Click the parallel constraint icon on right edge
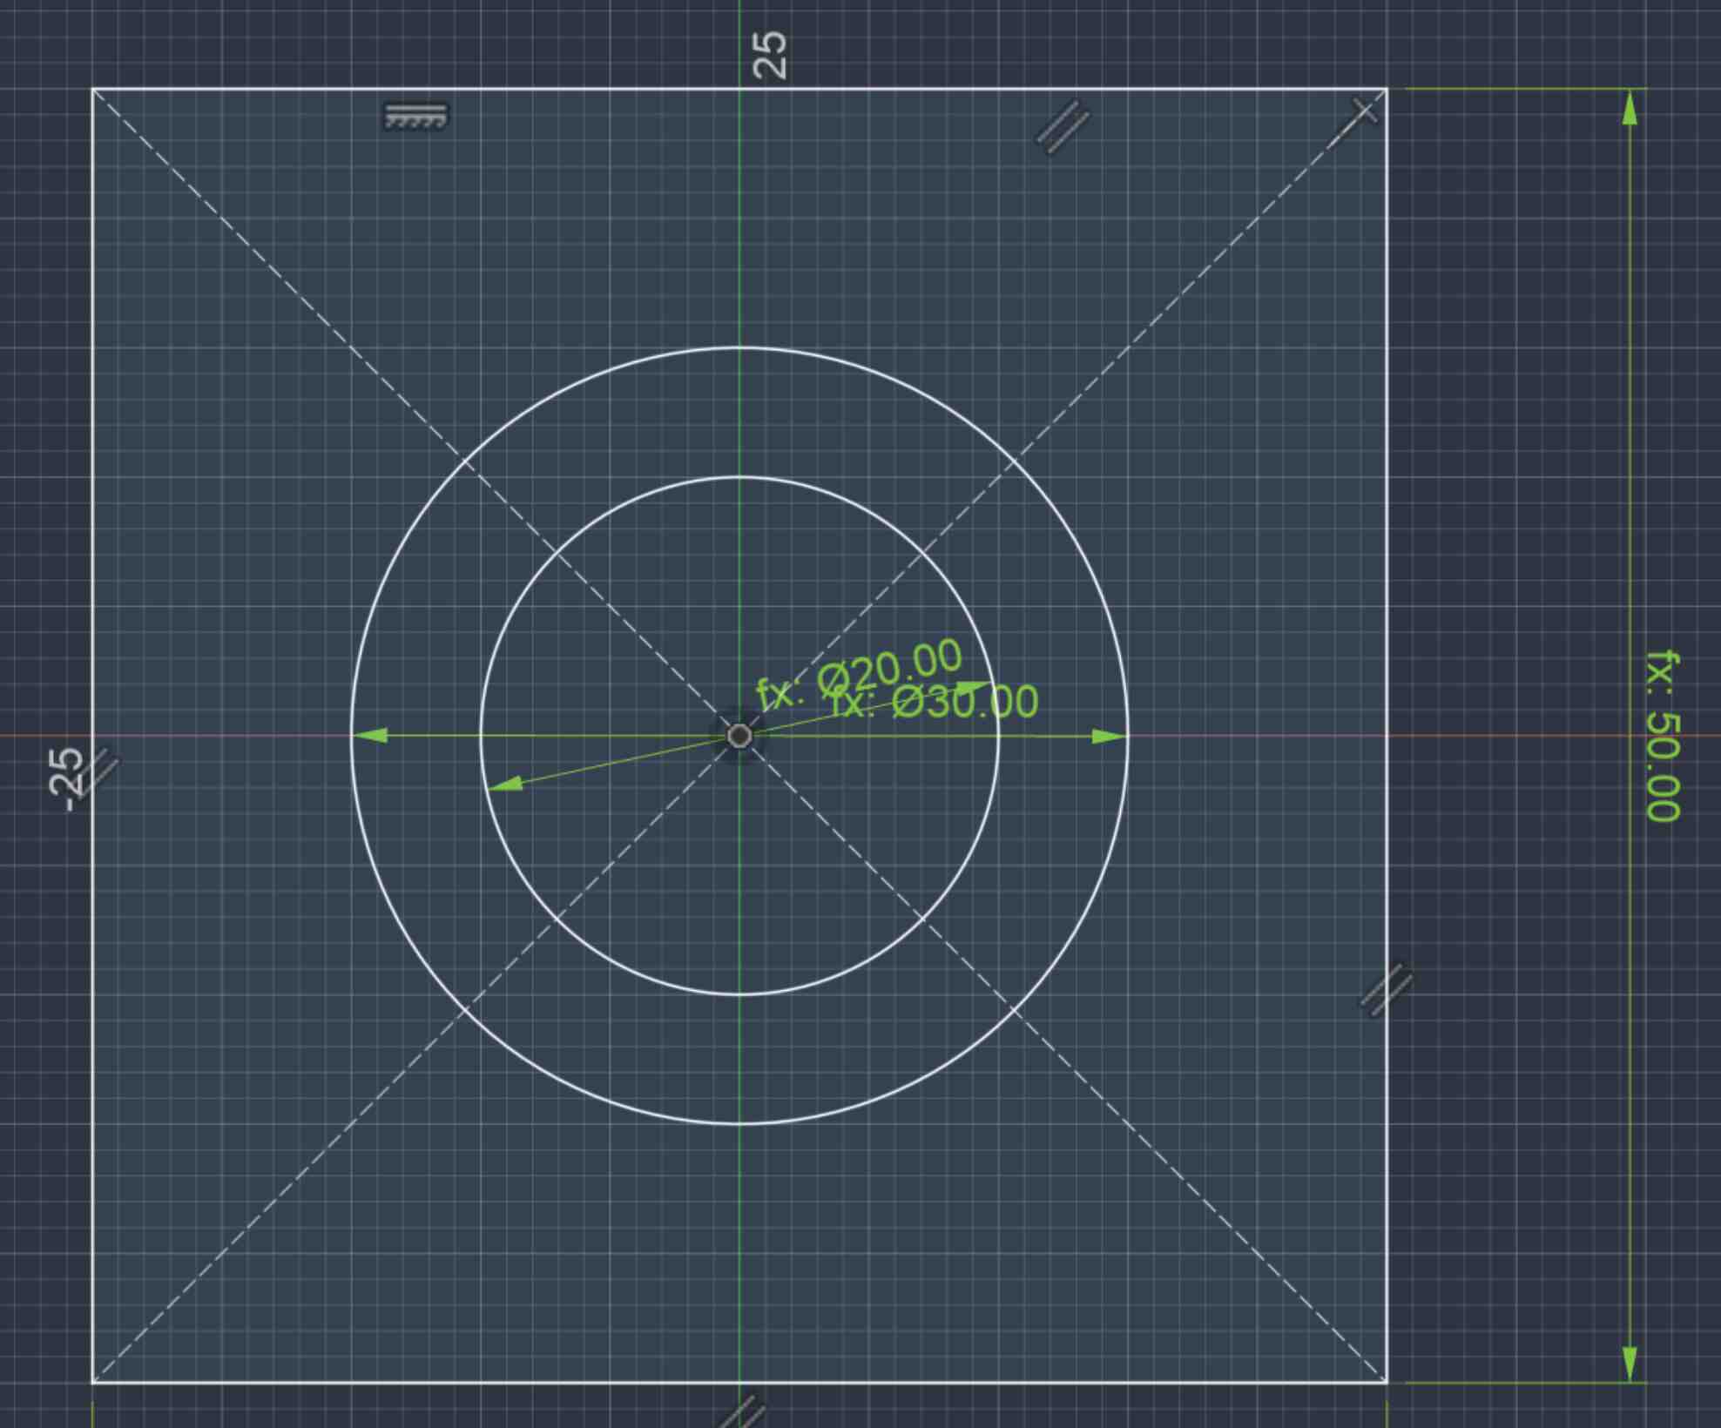 pyautogui.click(x=1387, y=990)
